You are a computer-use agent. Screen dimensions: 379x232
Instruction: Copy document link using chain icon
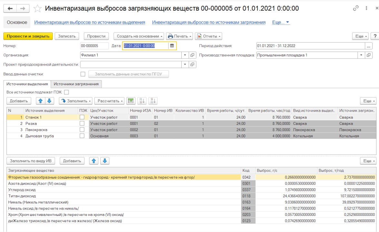(355, 8)
